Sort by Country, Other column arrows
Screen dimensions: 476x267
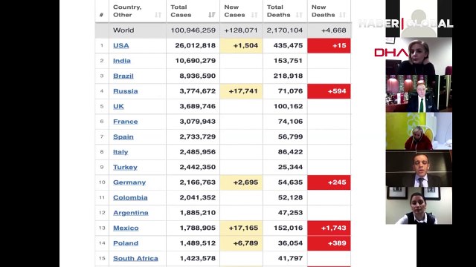pyautogui.click(x=158, y=15)
